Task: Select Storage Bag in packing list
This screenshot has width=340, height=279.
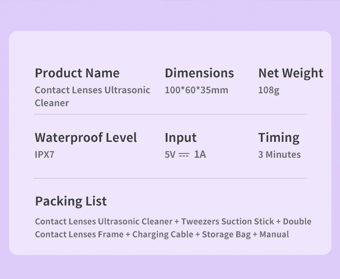Action: click(x=226, y=235)
